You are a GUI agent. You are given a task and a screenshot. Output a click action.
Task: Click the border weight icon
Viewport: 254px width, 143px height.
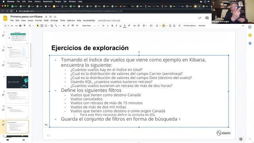pos(73,25)
